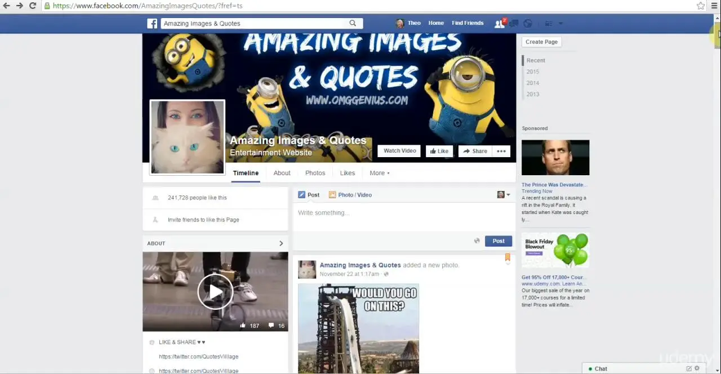Click the search magnifier icon
The image size is (721, 374).
point(353,23)
